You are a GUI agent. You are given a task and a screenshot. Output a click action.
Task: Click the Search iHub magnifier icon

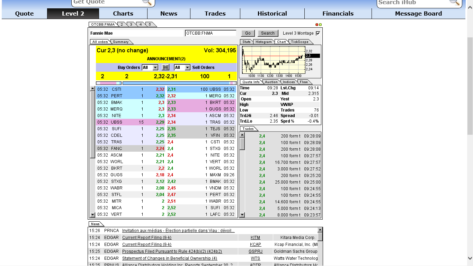click(x=455, y=2)
